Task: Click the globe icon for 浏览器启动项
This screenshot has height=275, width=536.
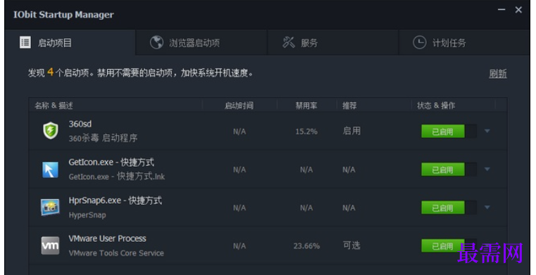Action: click(x=156, y=43)
